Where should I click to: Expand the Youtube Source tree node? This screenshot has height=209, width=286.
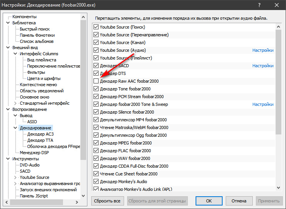point(15,177)
